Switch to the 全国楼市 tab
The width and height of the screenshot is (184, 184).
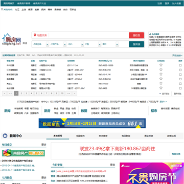(x=80, y=136)
